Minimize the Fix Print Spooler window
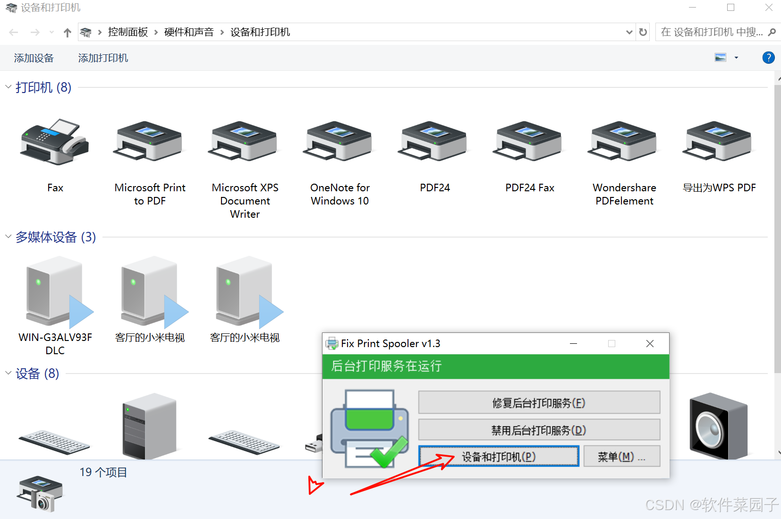 click(x=573, y=343)
